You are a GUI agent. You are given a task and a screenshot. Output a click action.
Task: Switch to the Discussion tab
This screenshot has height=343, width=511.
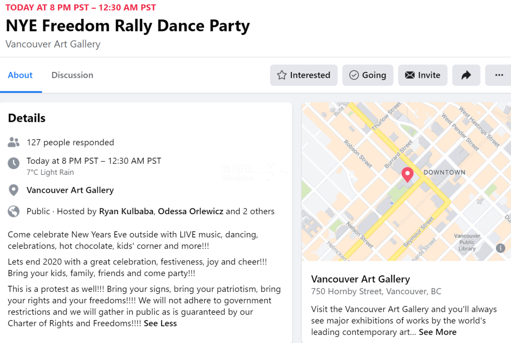click(72, 75)
